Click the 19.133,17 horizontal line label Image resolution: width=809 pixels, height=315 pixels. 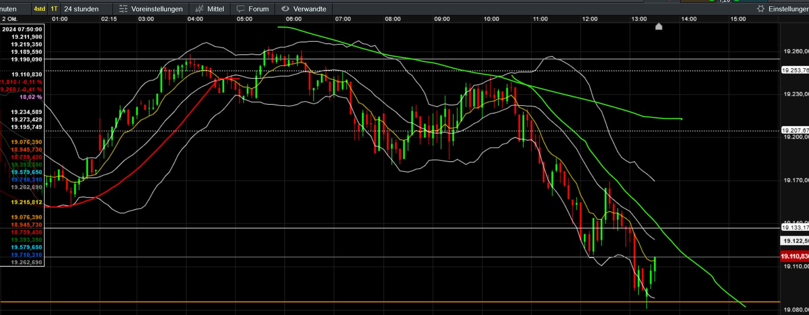tap(794, 228)
